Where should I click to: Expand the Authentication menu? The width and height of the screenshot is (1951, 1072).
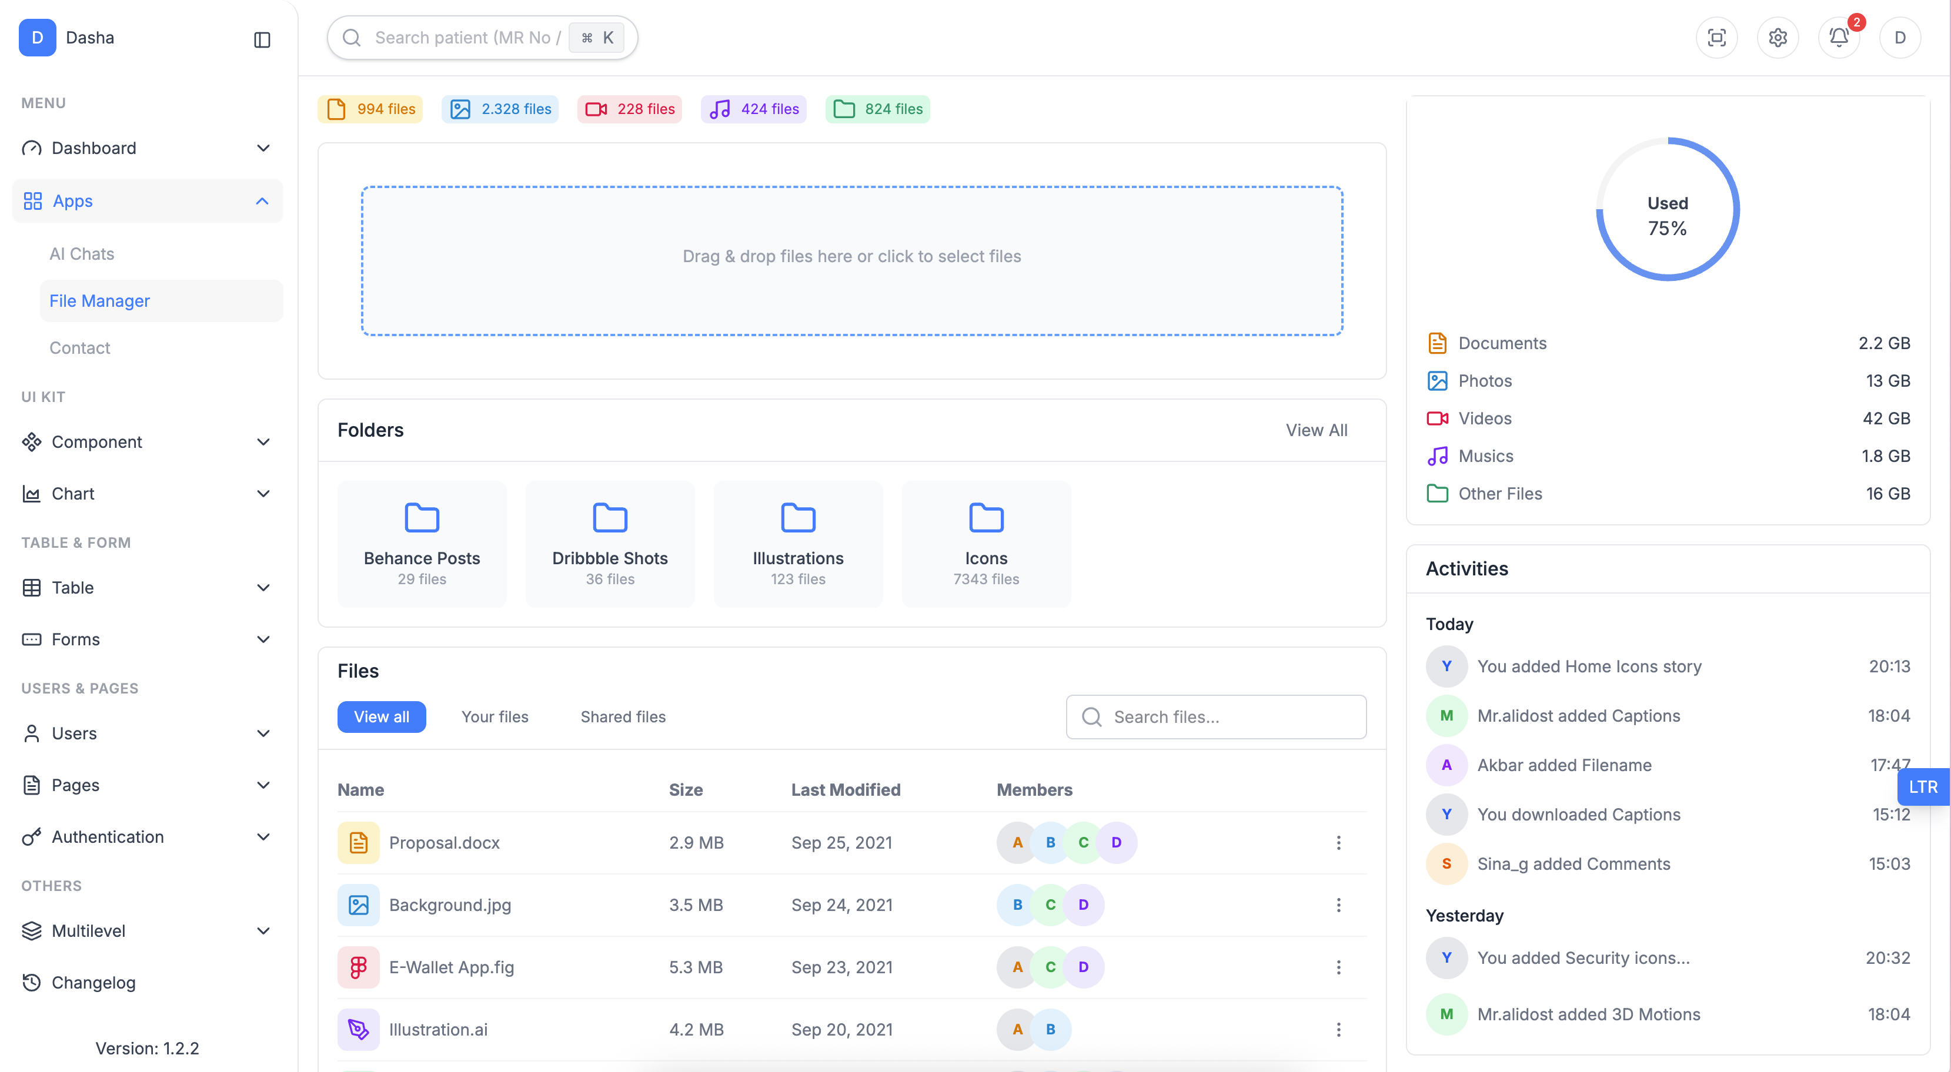pyautogui.click(x=147, y=836)
